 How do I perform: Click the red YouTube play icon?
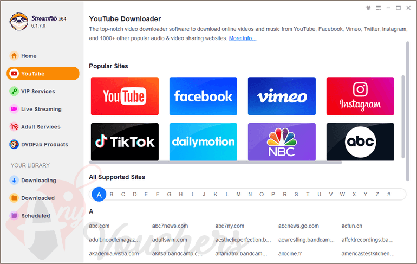[x=14, y=73]
